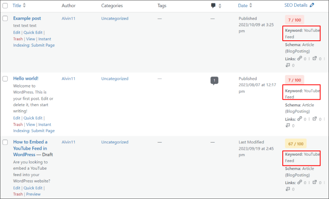
Task: Click the Date column sort arrows
Action: [x=250, y=6]
